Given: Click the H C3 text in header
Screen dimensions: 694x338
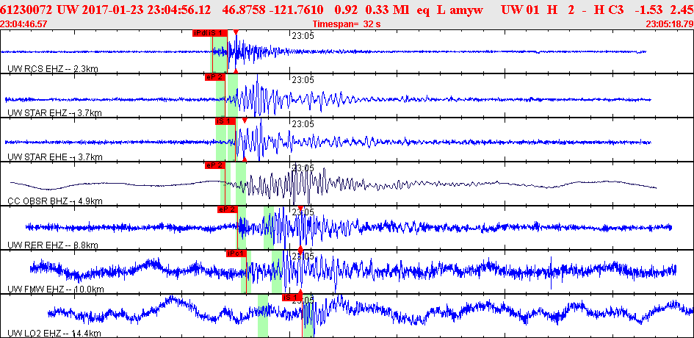Looking at the screenshot, I should tap(610, 10).
